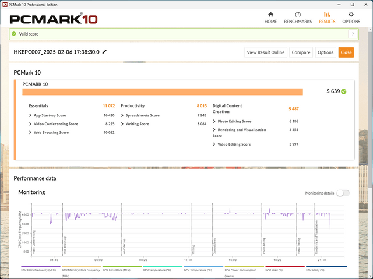Click the Photo Editing value 6 186

click(294, 121)
